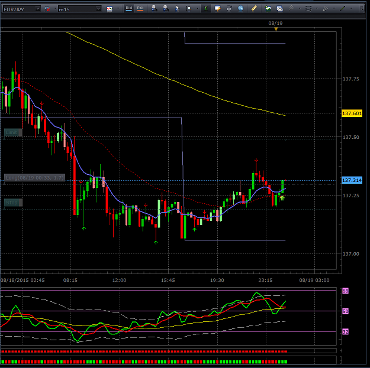The width and height of the screenshot is (370, 368).
Task: Click the 08/19 date text above chart
Action: 275,23
